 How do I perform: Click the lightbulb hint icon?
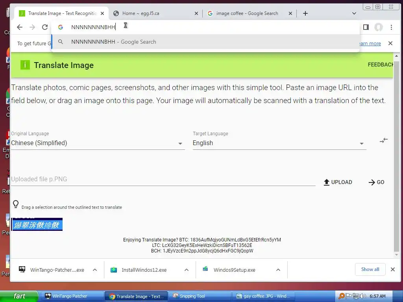point(16,204)
